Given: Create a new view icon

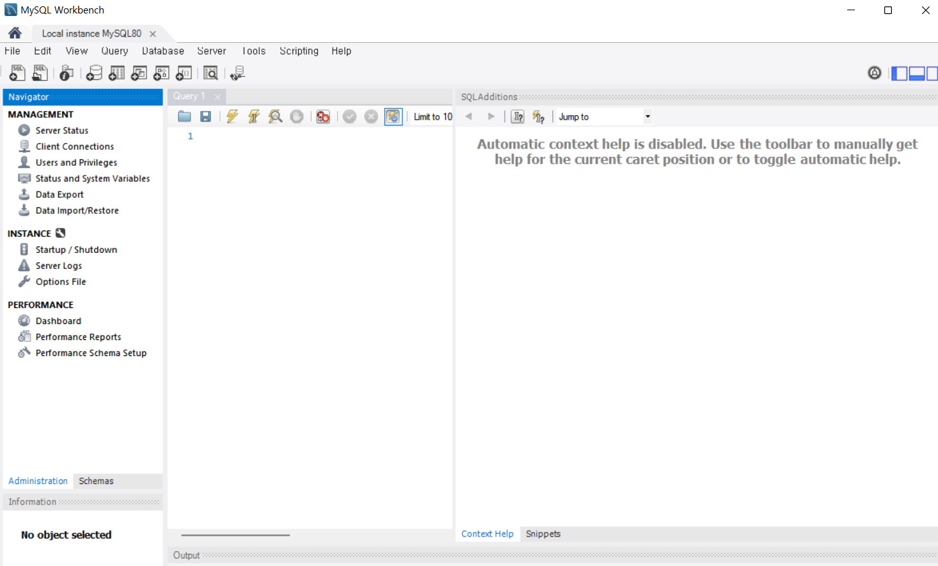Looking at the screenshot, I should pos(139,73).
